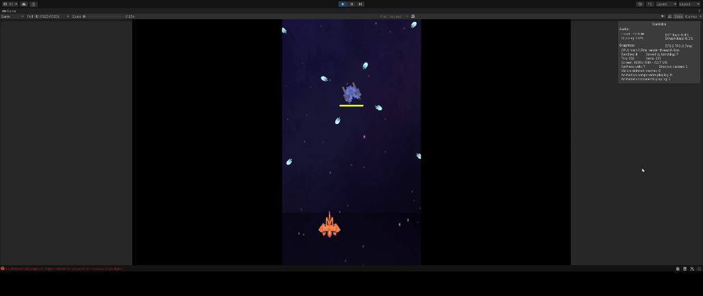
Task: Open the version control icon
Action: (34, 4)
